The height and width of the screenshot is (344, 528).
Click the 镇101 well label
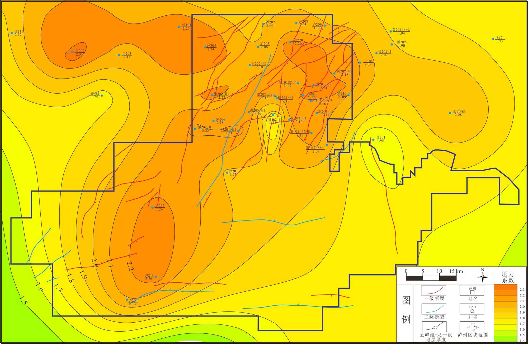tap(186, 25)
